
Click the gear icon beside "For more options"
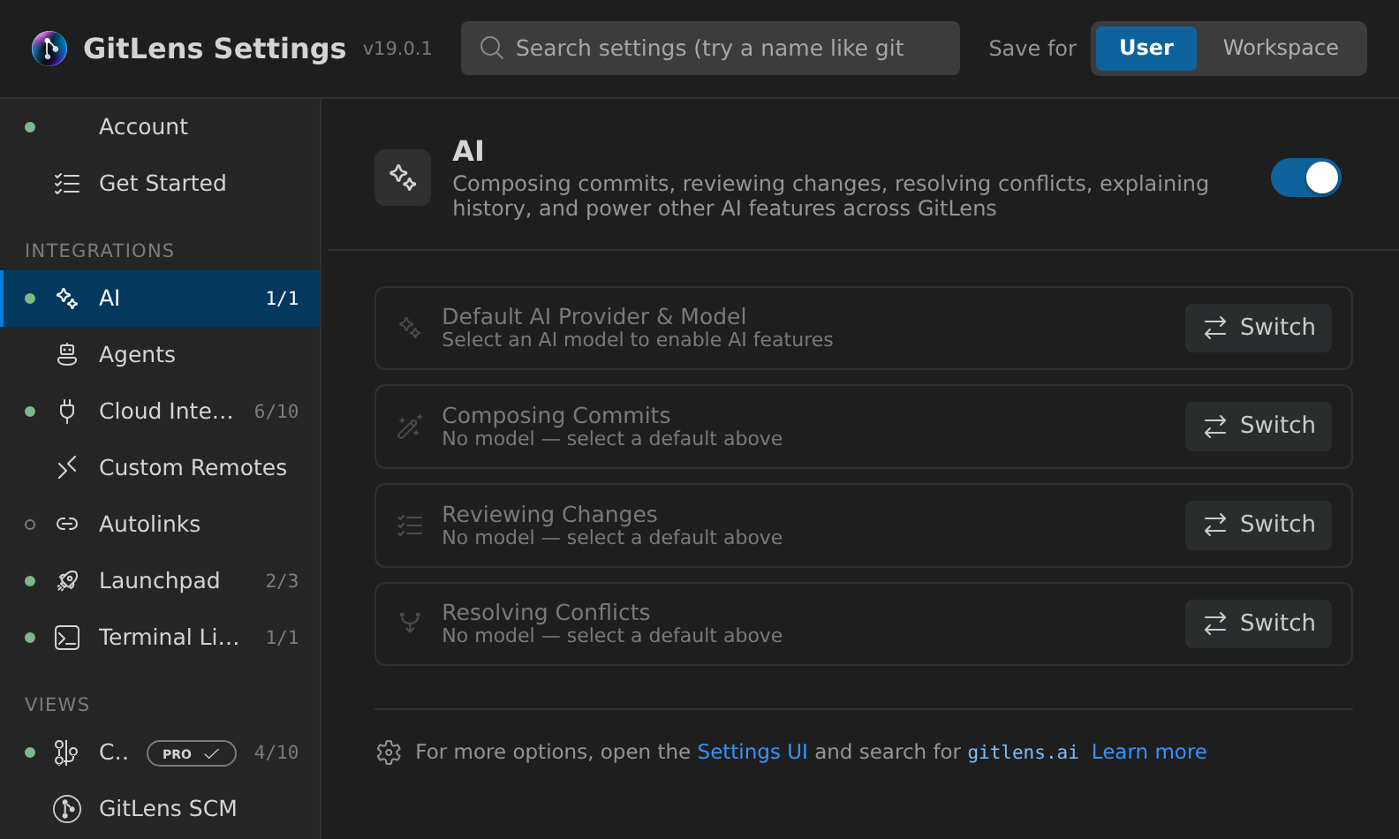point(389,752)
